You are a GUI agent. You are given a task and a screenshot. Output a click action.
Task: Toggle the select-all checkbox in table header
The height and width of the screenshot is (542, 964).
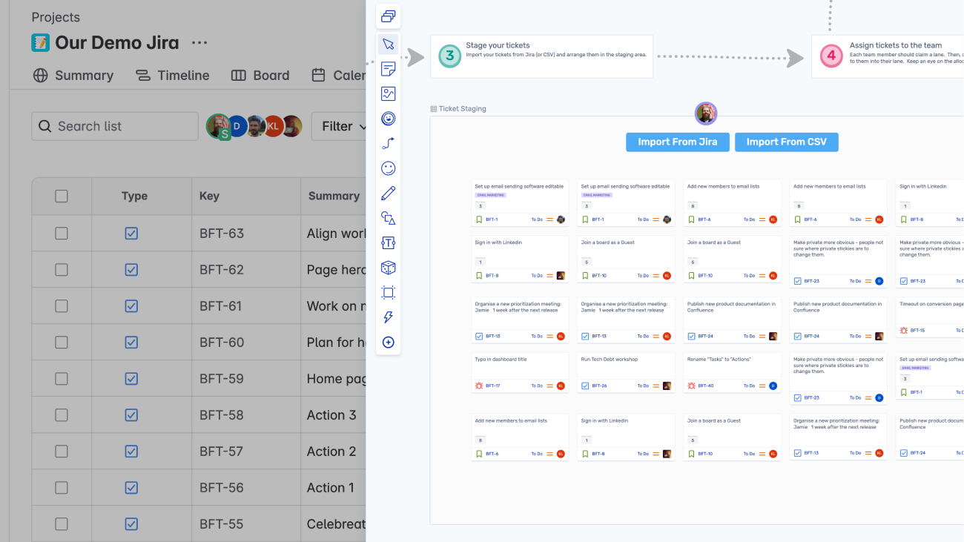click(x=62, y=196)
